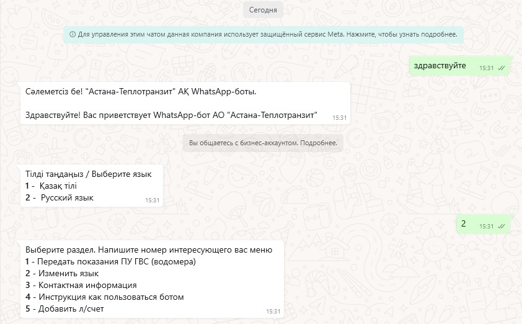The width and height of the screenshot is (522, 324).
Task: Click the read checkmarks on "2" message
Action: 501,227
